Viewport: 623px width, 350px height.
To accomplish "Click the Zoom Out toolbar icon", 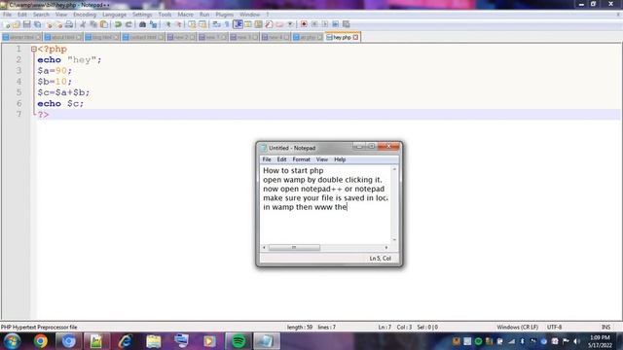I will pos(179,24).
